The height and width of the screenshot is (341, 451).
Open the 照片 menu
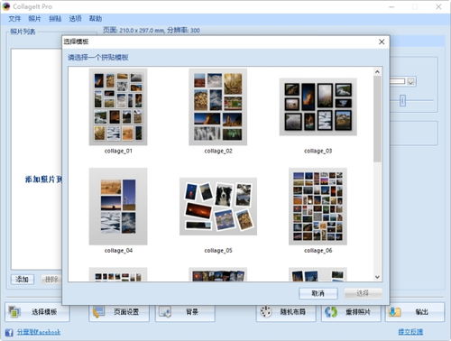click(34, 19)
